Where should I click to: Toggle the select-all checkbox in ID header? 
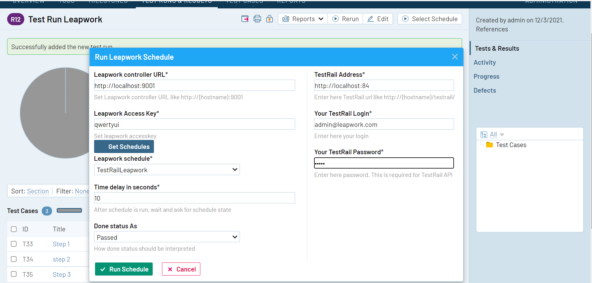(x=14, y=229)
